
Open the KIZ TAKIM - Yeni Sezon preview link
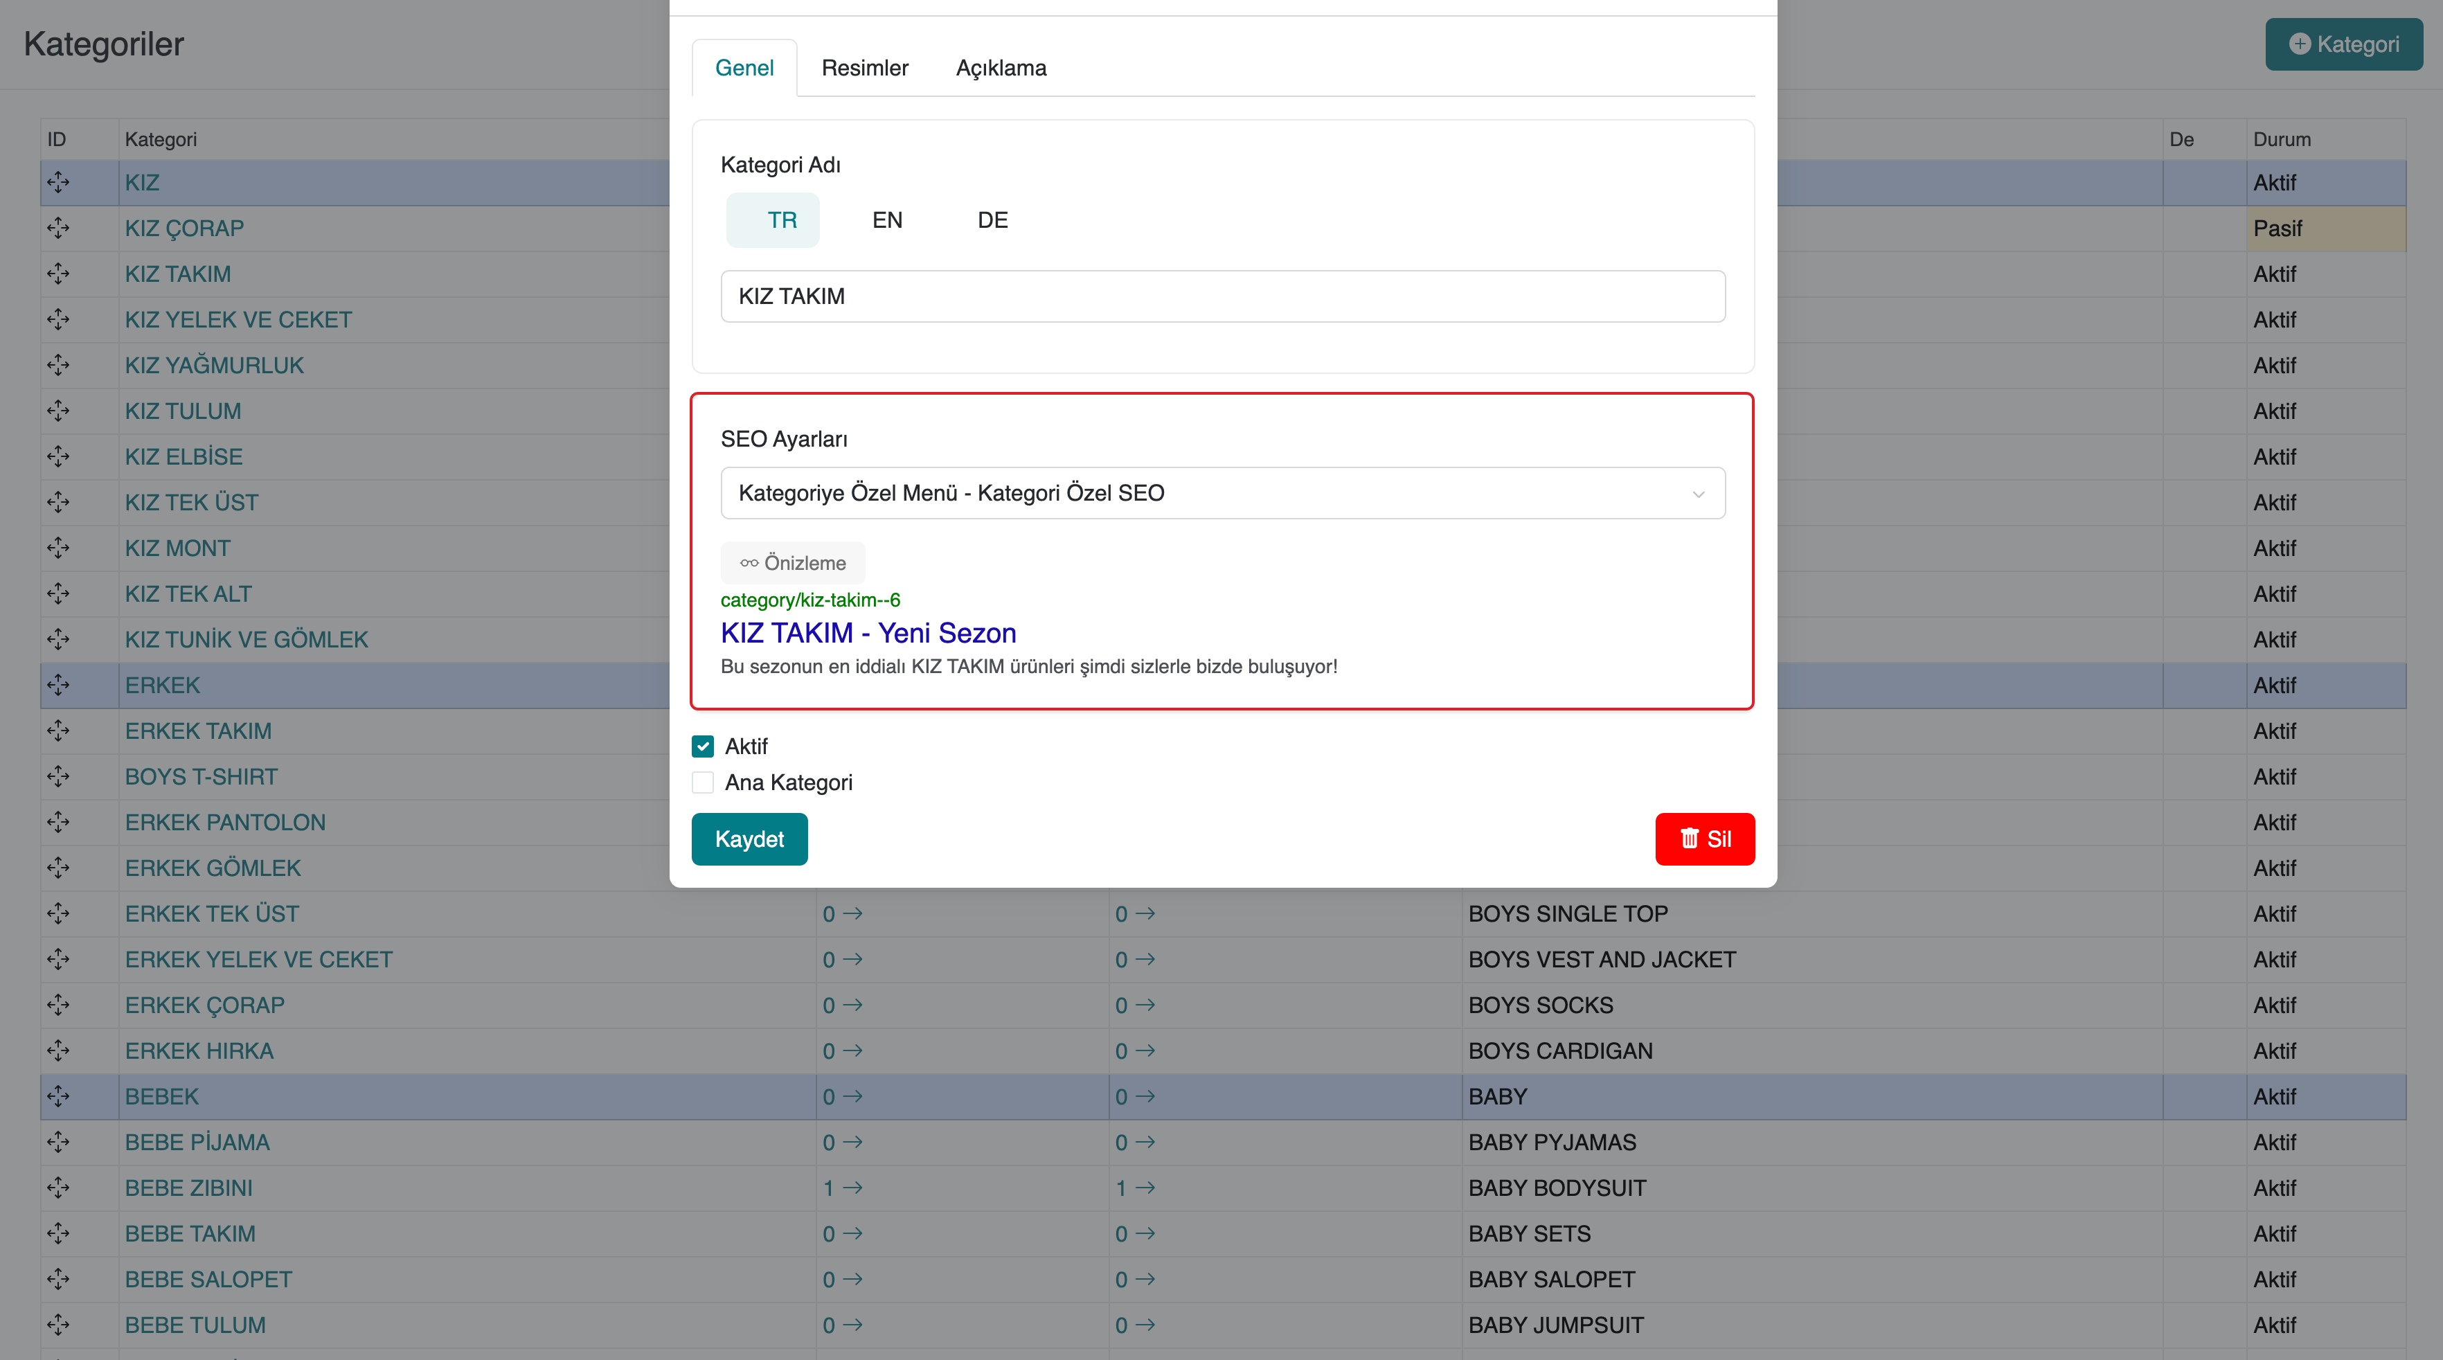click(868, 633)
